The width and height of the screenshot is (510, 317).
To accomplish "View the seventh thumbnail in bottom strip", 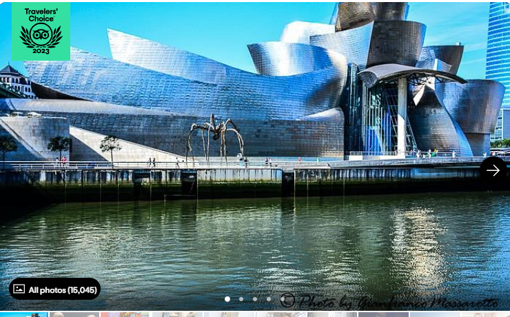I will click(331, 314).
